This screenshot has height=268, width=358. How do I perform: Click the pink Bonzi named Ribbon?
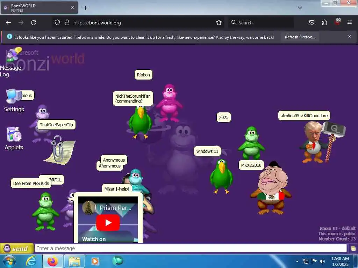[170, 103]
